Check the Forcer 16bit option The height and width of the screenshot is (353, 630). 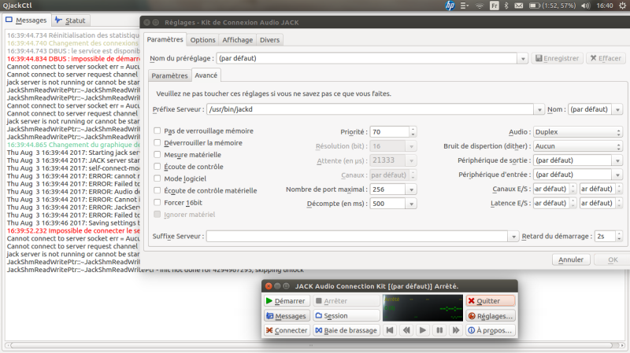(x=157, y=202)
